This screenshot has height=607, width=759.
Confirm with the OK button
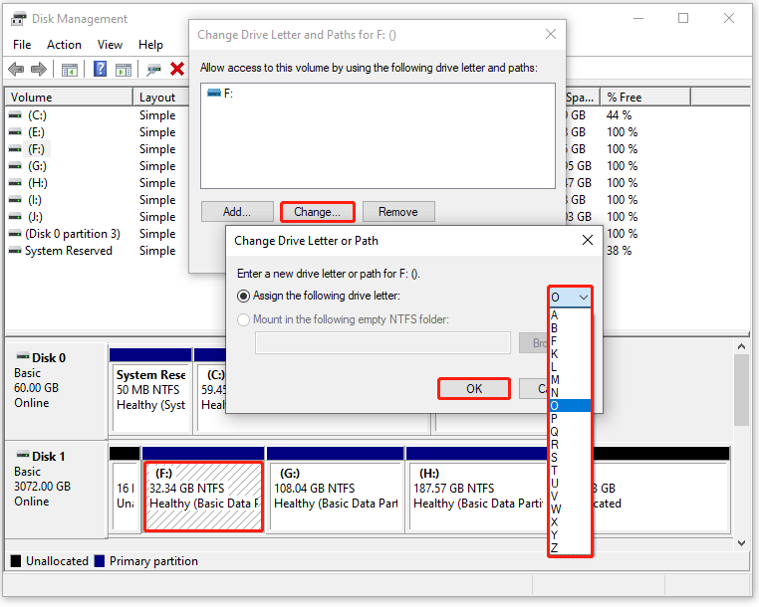tap(474, 389)
